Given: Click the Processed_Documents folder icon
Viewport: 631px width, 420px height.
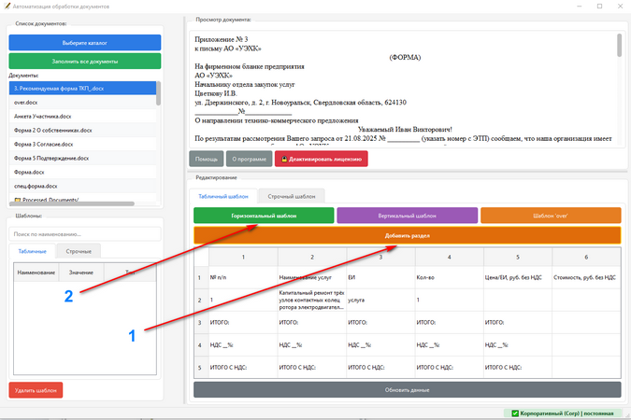Looking at the screenshot, I should point(18,200).
